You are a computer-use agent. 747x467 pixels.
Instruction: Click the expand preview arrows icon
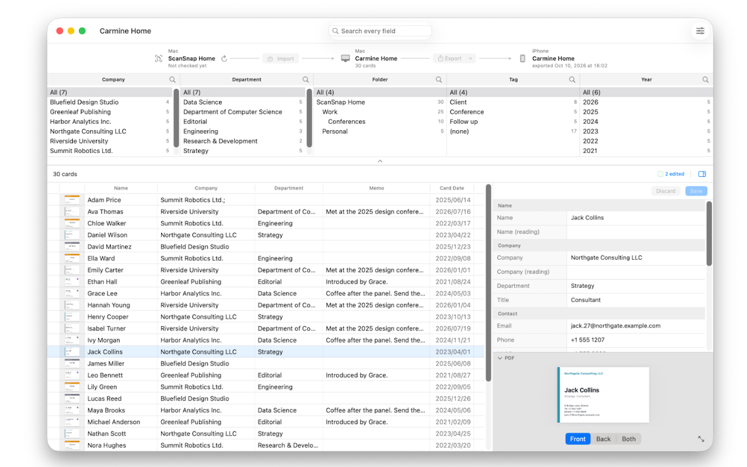point(701,439)
